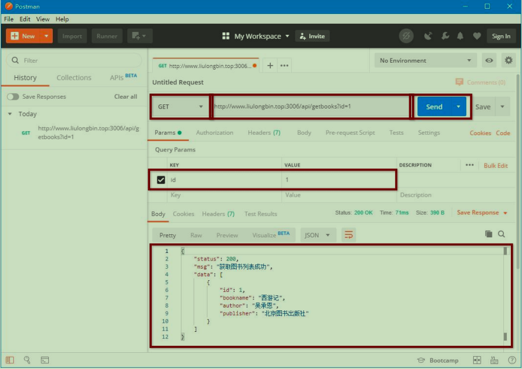Collapse the Today history group
The width and height of the screenshot is (522, 369).
10,114
